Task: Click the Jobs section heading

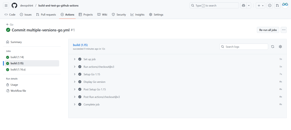Action: [x=8, y=51]
